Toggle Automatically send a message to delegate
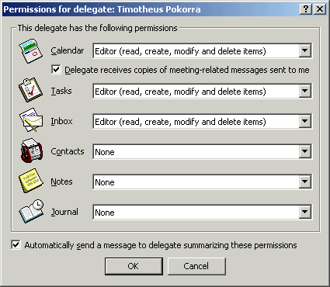The height and width of the screenshot is (287, 330). coord(16,244)
